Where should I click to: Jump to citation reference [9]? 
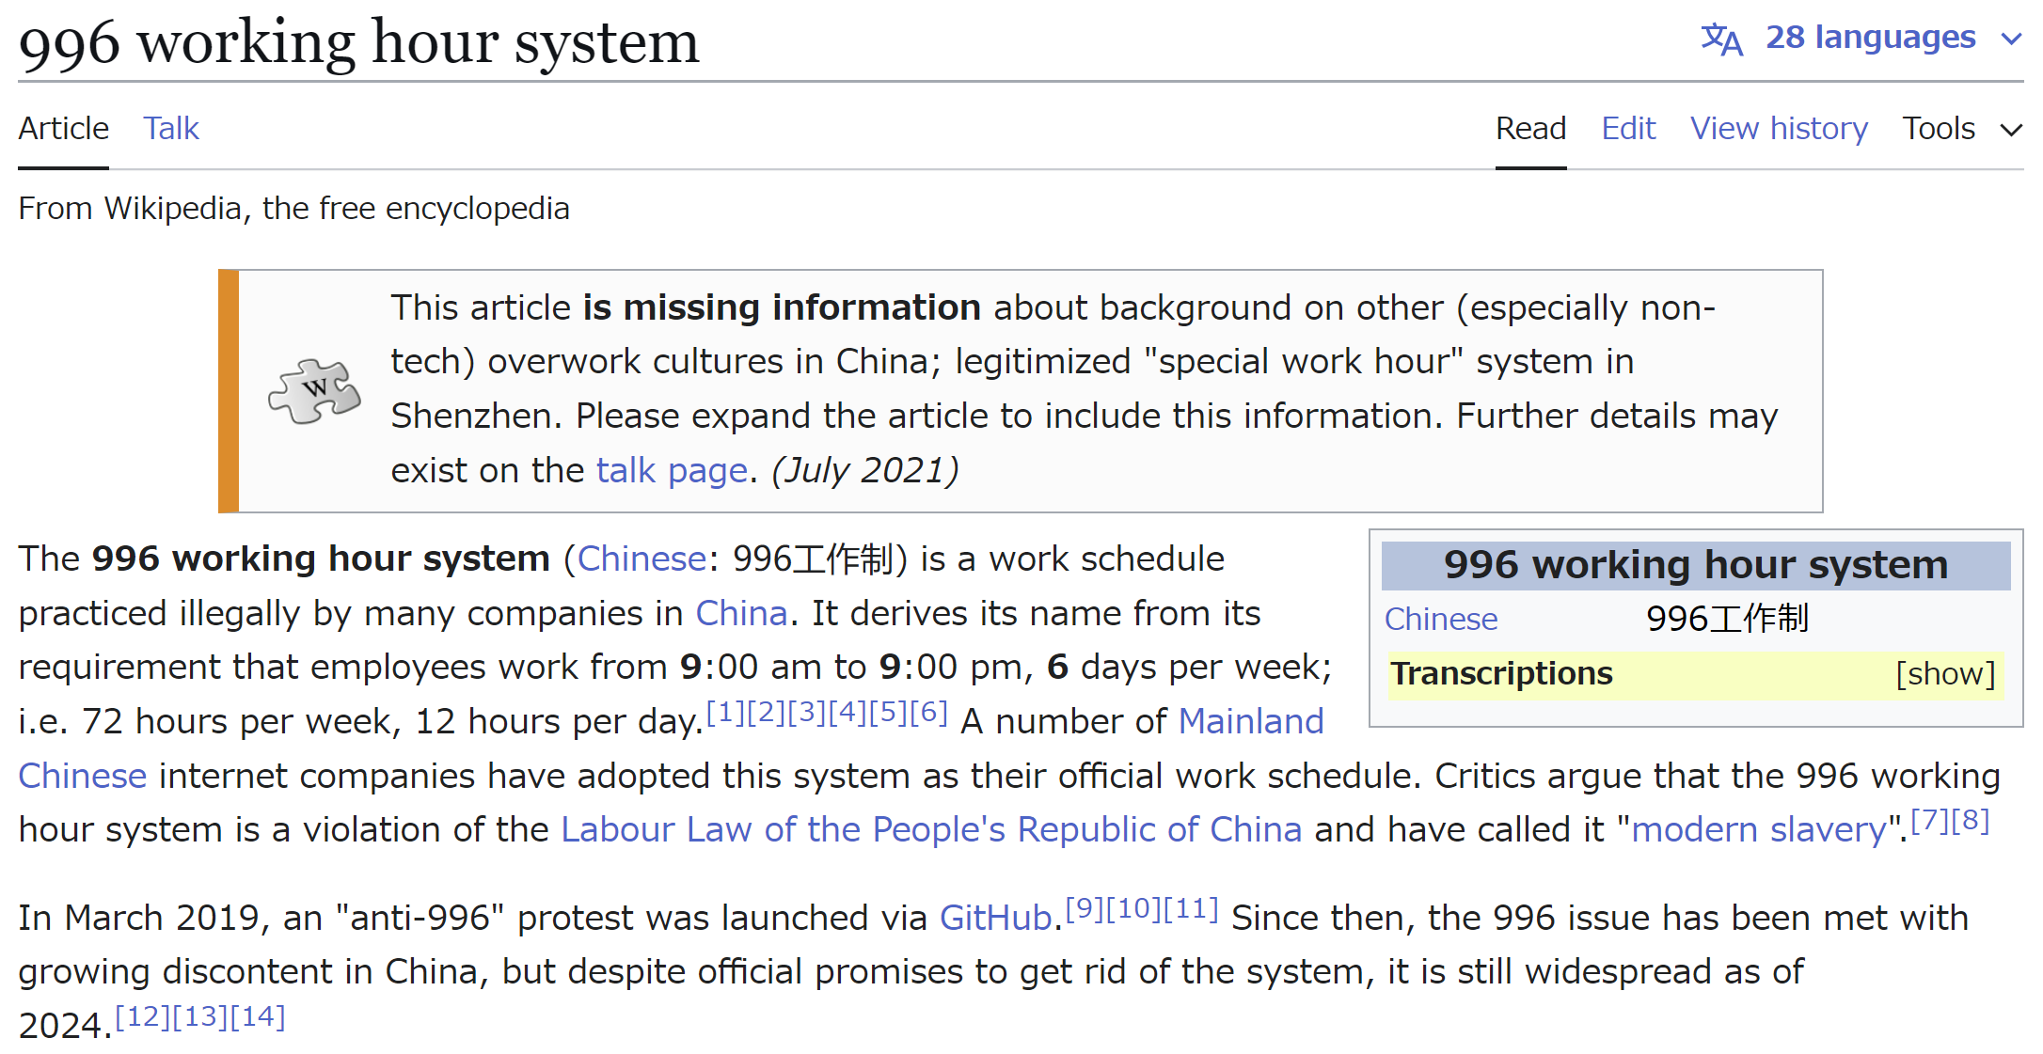(x=1084, y=908)
